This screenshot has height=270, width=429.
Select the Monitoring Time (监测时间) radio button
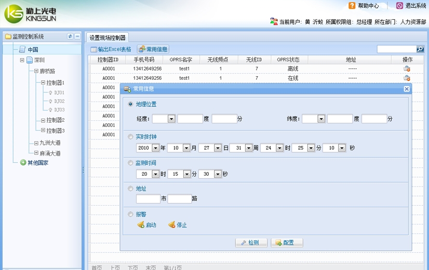click(x=130, y=163)
